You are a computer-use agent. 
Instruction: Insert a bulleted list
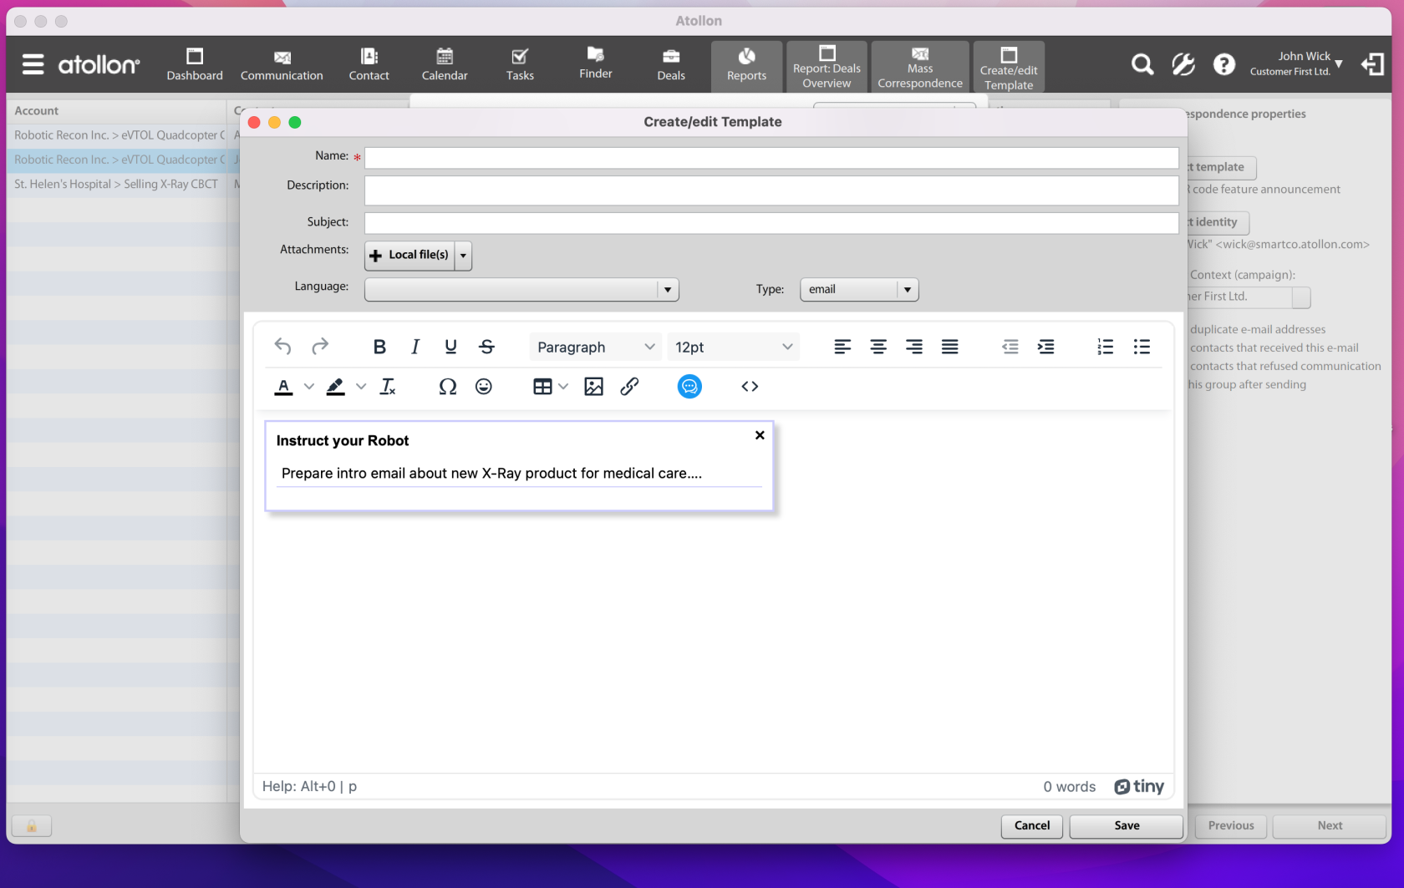1142,347
